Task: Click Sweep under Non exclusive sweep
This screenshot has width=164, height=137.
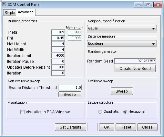Action: [x=70, y=94]
